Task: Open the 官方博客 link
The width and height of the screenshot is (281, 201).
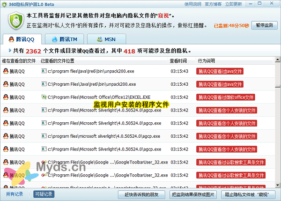Action: point(213,4)
